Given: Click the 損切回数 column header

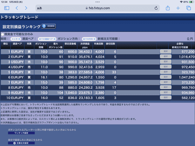Looking at the screenshot, I should (x=111, y=45).
